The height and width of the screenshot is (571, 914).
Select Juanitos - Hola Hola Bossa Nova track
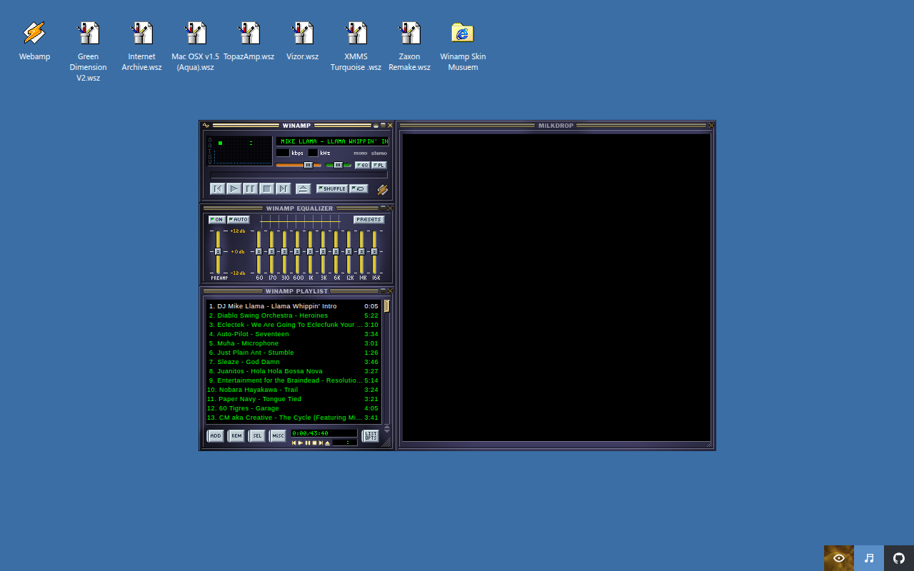[293, 371]
